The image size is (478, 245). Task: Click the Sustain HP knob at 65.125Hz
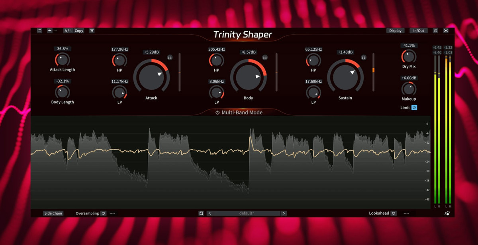[x=313, y=60]
